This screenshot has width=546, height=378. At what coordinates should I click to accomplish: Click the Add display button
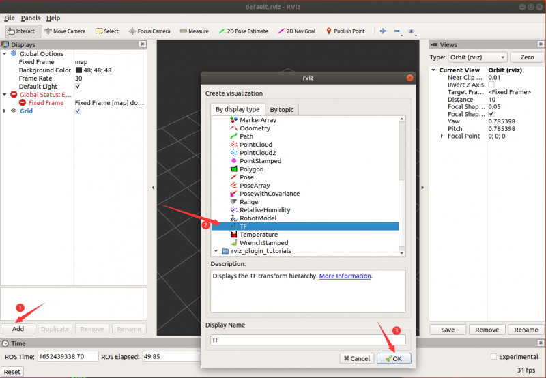click(x=18, y=329)
